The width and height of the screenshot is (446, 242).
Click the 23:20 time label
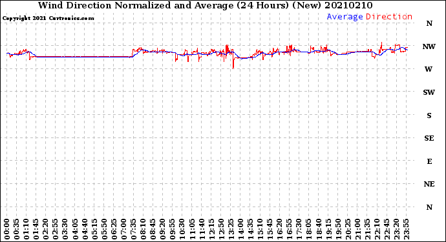[x=396, y=229]
